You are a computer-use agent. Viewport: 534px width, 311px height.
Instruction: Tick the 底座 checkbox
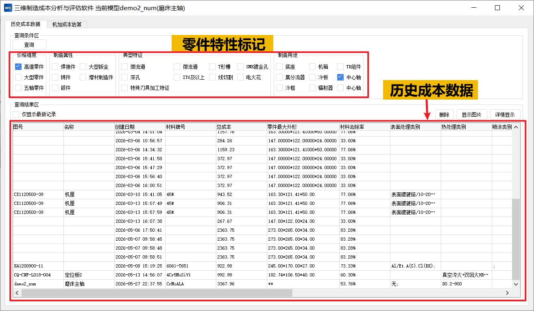(279, 67)
